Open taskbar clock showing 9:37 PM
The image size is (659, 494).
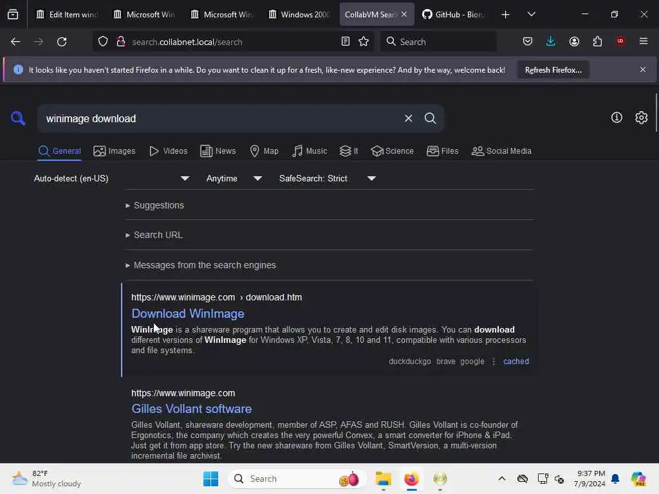point(590,479)
